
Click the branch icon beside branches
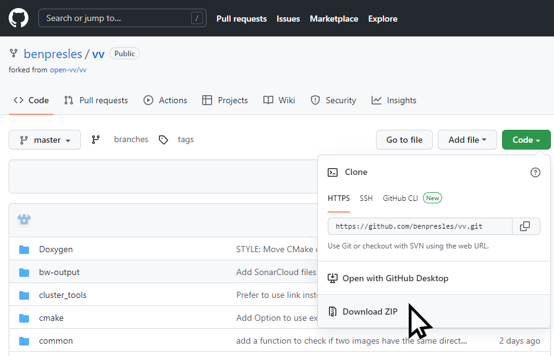[96, 140]
